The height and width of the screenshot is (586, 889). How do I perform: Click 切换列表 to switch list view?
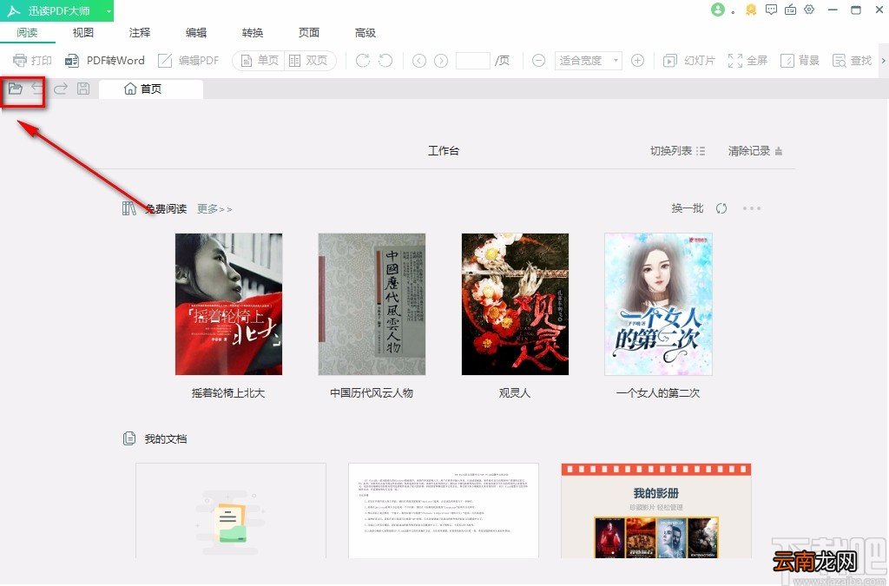click(677, 151)
